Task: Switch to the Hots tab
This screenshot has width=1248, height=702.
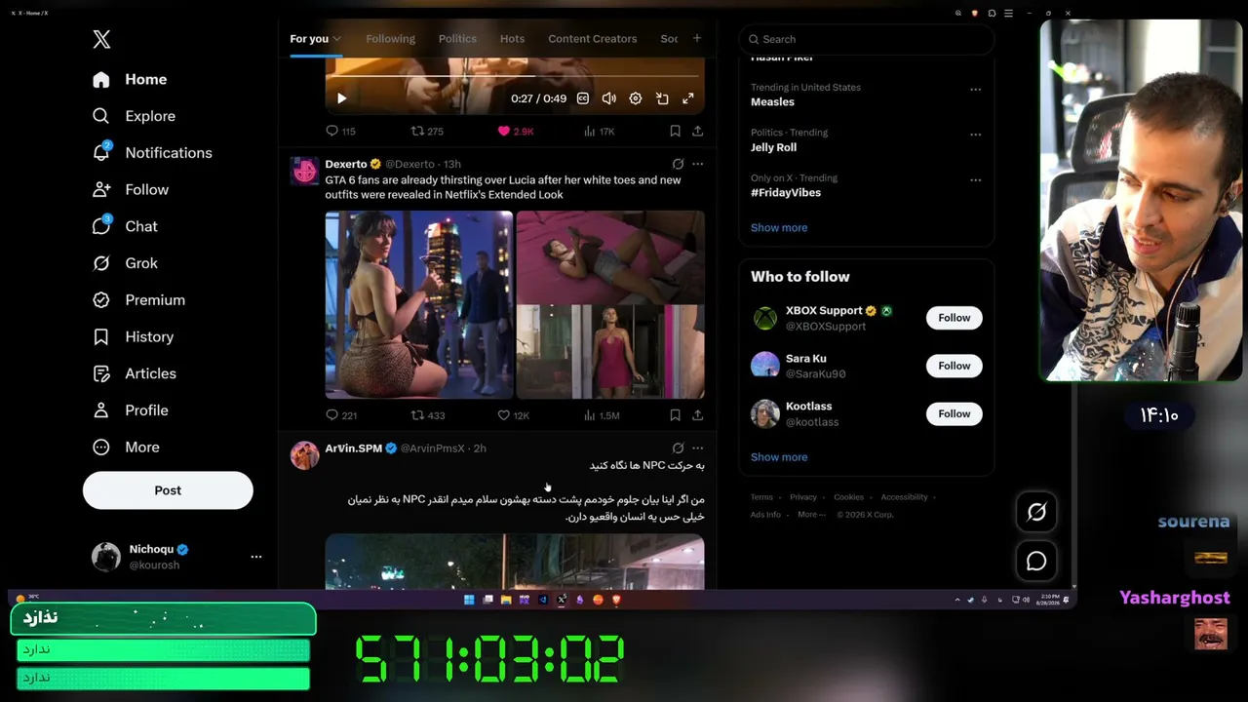Action: [x=512, y=39]
